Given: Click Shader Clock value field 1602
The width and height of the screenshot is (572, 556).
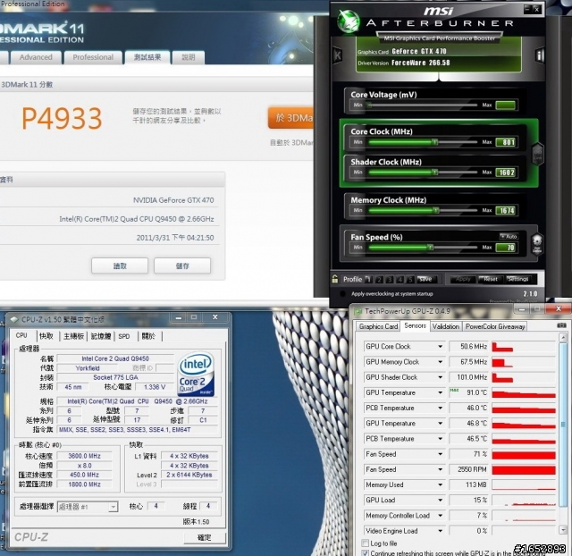Looking at the screenshot, I should tap(506, 173).
